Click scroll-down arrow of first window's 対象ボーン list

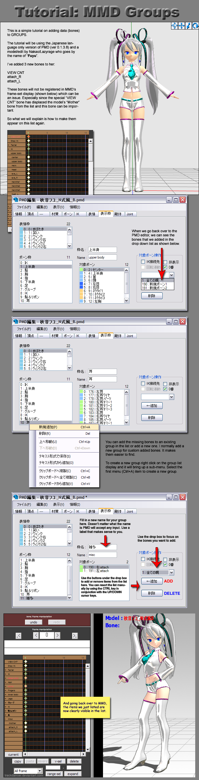126,300
